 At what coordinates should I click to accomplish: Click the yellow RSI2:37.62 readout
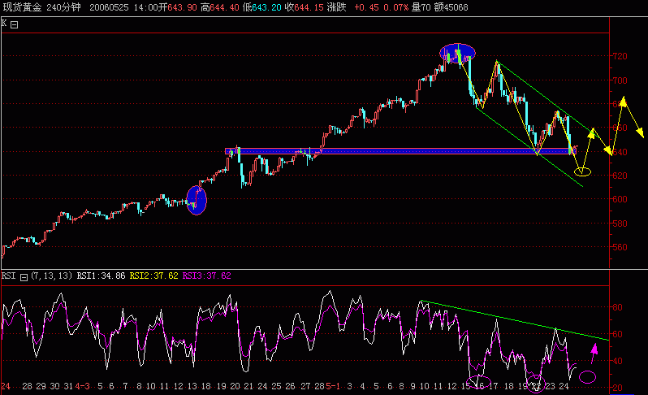click(x=153, y=276)
